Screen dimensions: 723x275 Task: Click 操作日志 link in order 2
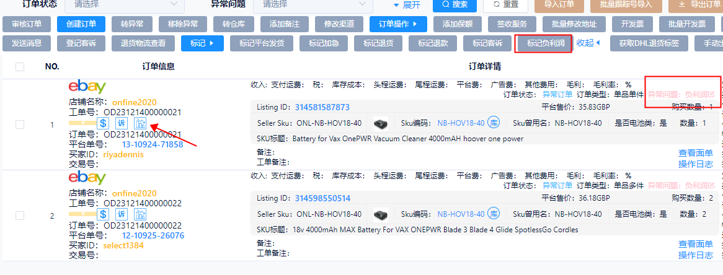click(696, 255)
